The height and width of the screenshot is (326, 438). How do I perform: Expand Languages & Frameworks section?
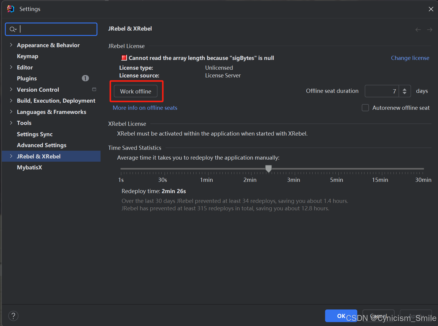(11, 112)
